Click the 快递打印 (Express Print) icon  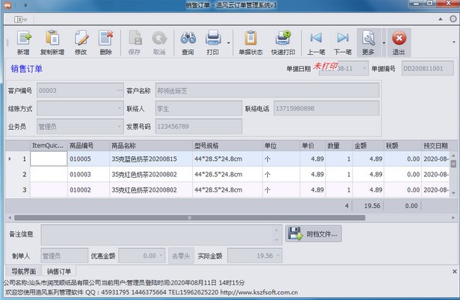click(x=283, y=43)
